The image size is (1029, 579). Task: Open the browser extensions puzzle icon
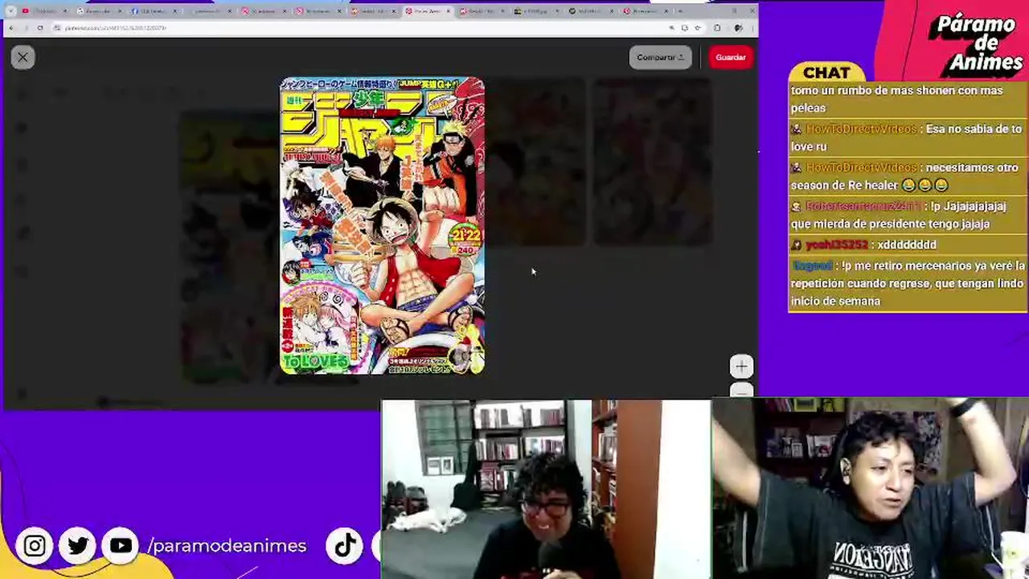click(x=717, y=28)
